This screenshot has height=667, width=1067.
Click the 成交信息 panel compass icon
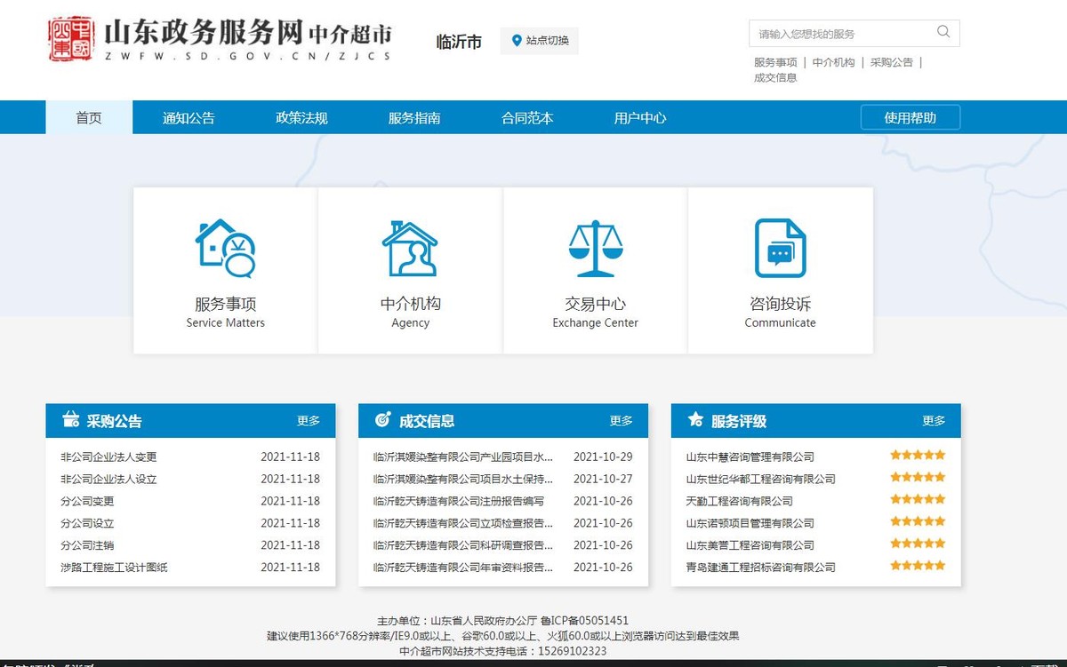click(x=381, y=420)
